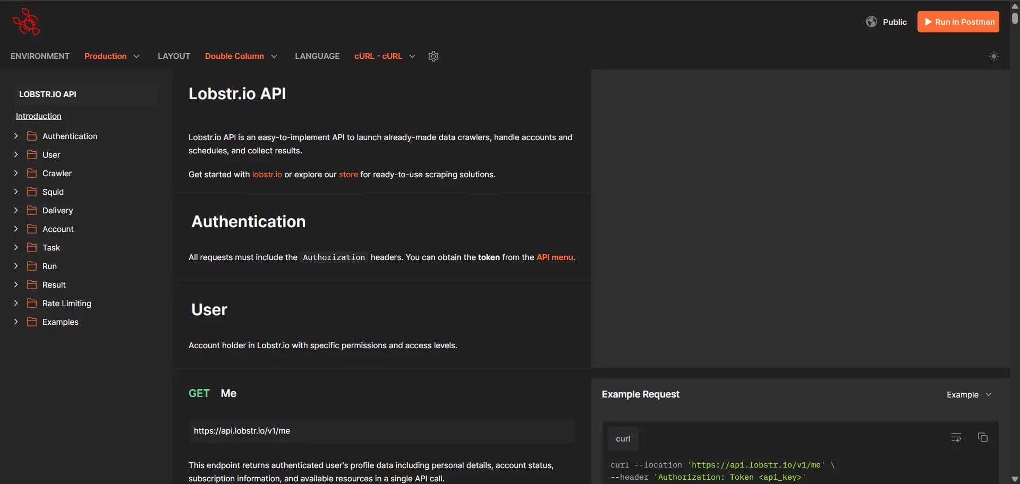1020x484 pixels.
Task: Toggle line wrapping in the code block
Action: pyautogui.click(x=956, y=437)
